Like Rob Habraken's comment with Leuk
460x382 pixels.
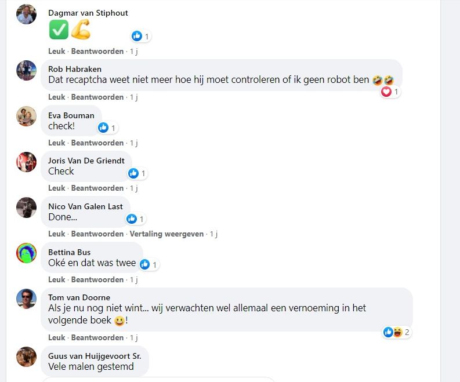click(x=57, y=97)
